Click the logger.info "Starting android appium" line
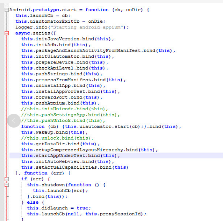Screen dimensions: 223x221 pyautogui.click(x=72, y=27)
